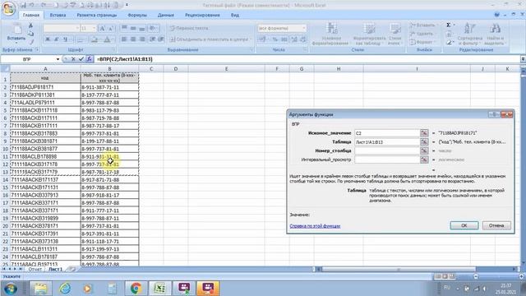
Task: Confirm formula entry with the checkmark icon
Action: pos(81,59)
